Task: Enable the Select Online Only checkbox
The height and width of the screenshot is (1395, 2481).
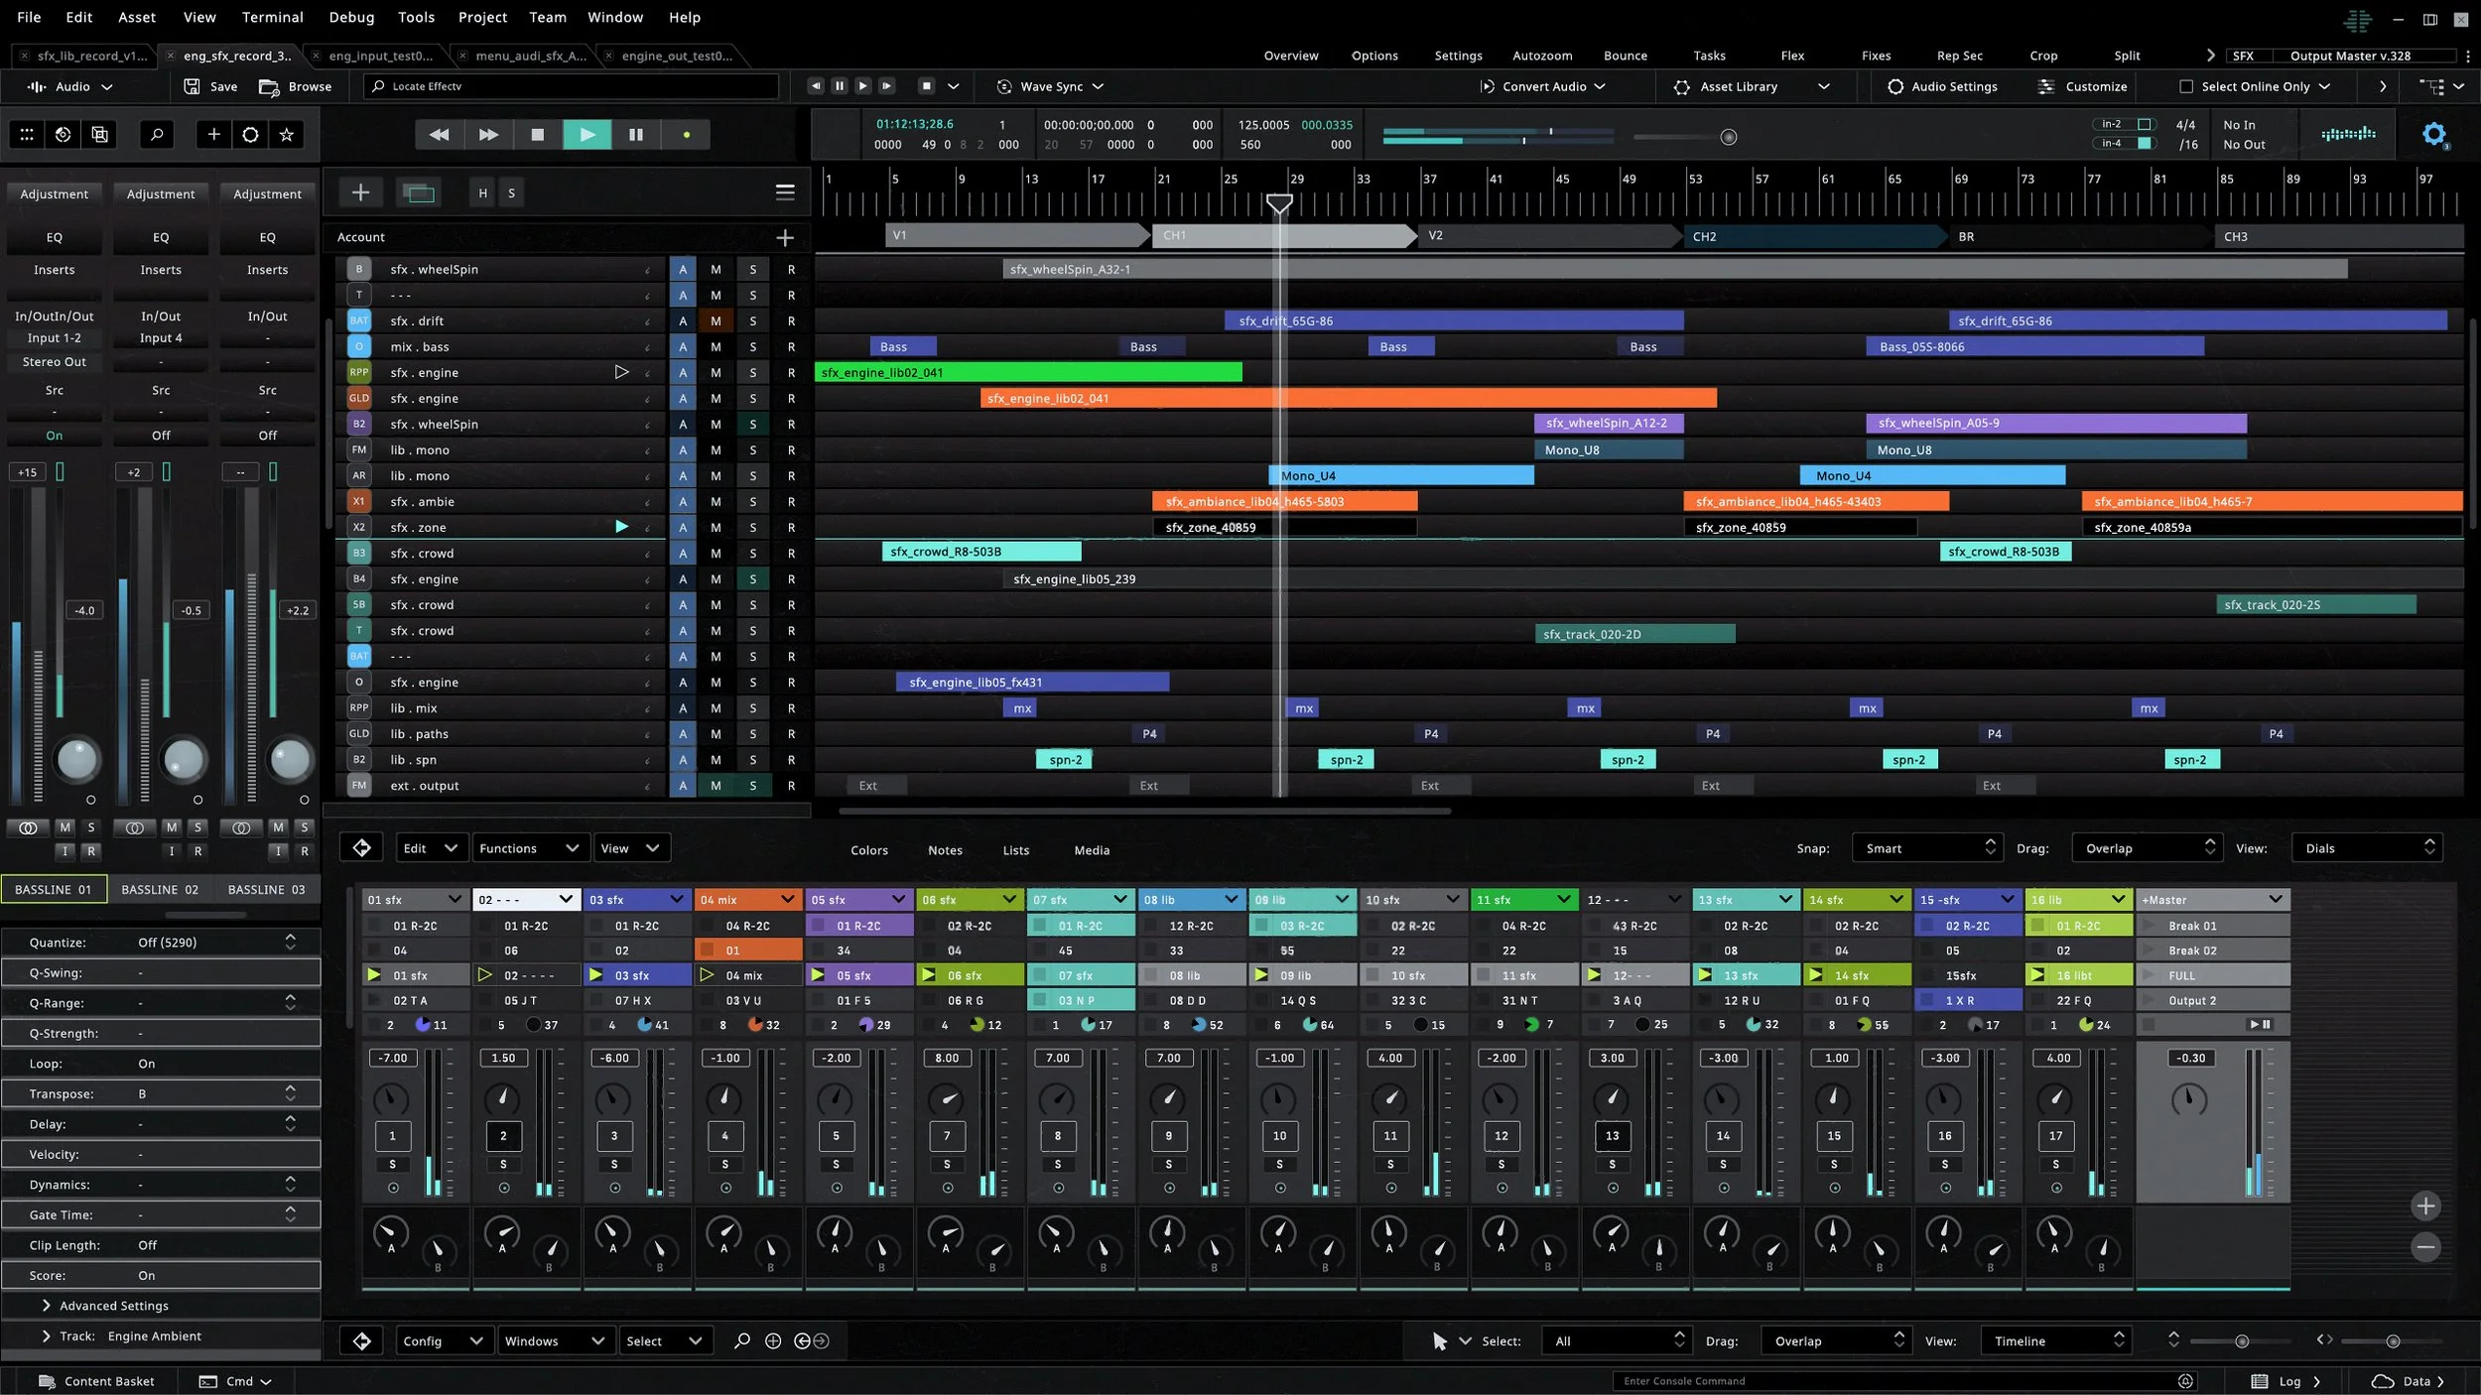Action: point(2185,86)
